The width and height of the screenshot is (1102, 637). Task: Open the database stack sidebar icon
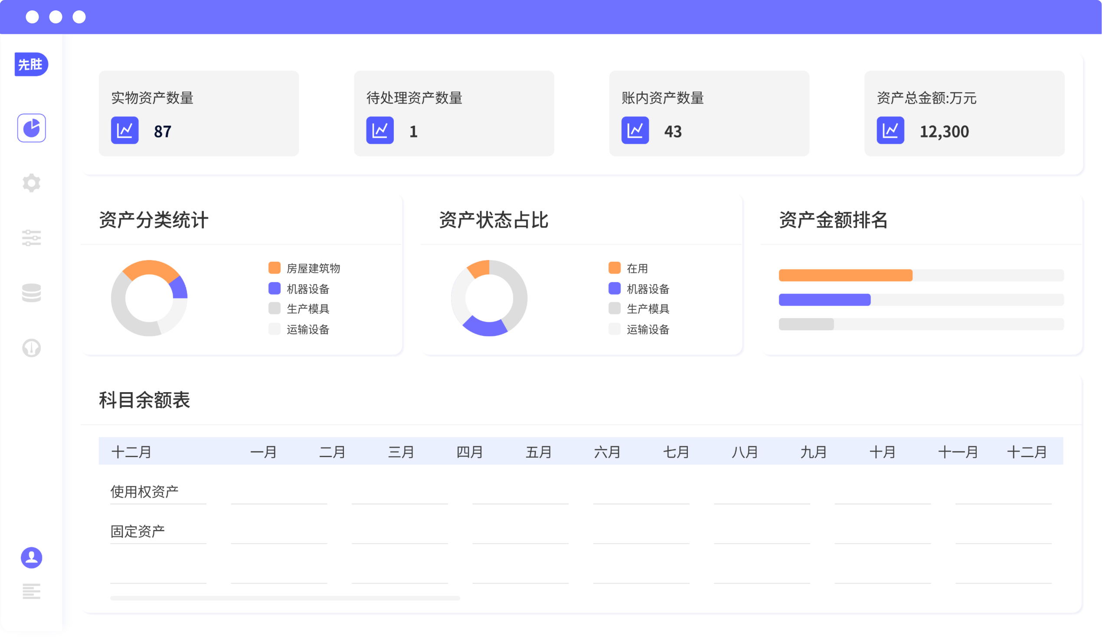pyautogui.click(x=32, y=293)
